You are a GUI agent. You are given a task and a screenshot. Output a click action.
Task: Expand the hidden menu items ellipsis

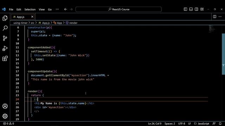tap(57, 9)
